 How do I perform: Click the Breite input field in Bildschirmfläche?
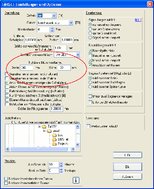[x=27, y=67]
